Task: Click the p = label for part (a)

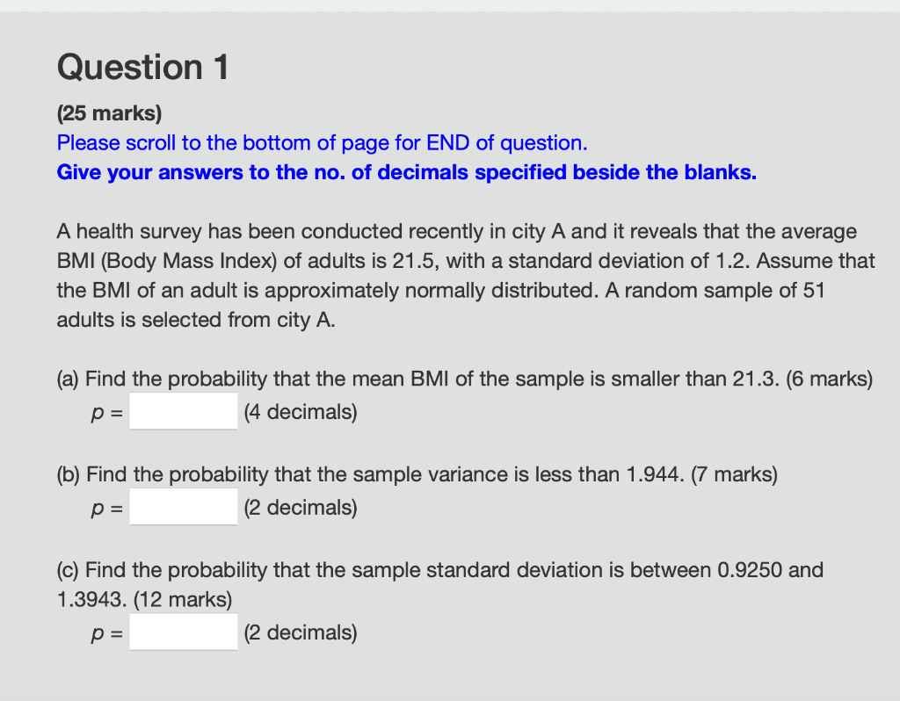Action: pyautogui.click(x=106, y=411)
